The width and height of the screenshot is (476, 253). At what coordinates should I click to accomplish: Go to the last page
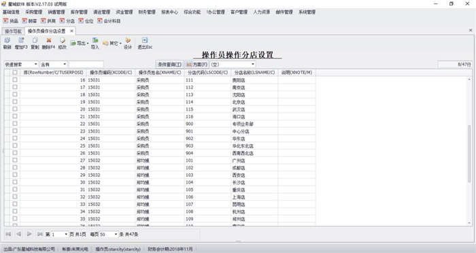pyautogui.click(x=39, y=234)
